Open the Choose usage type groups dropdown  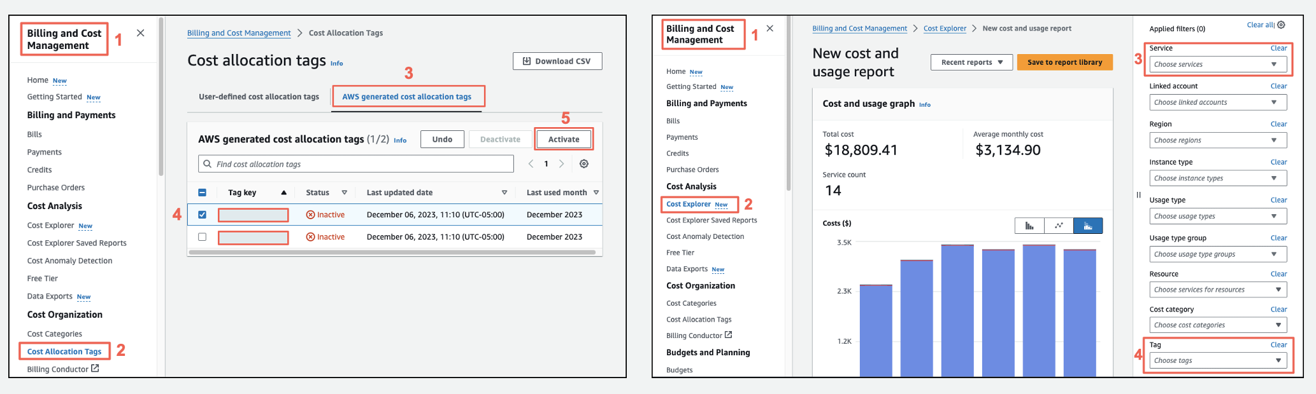pos(1218,254)
